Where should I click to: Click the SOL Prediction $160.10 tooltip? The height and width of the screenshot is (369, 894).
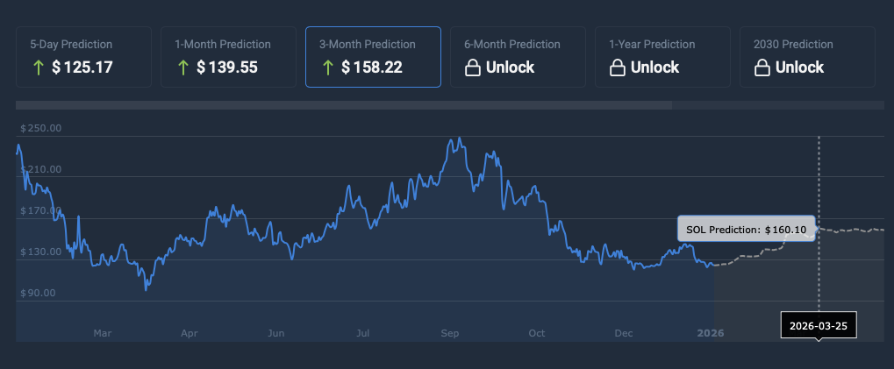pos(747,230)
